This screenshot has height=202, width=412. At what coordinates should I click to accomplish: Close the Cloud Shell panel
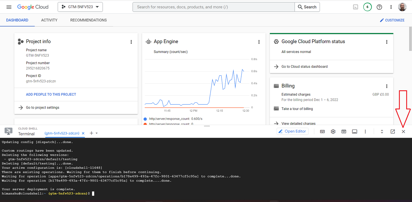(403, 132)
